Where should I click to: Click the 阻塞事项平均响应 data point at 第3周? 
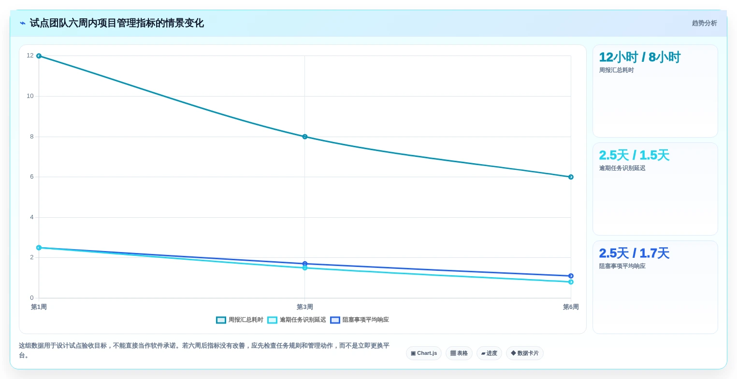tap(305, 264)
